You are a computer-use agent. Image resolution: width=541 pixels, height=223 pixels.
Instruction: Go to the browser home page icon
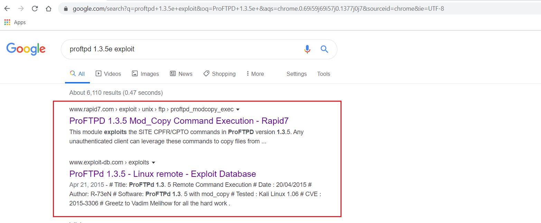[49, 9]
